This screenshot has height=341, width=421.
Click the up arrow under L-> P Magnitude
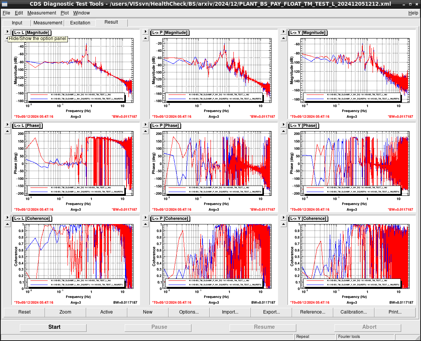146,38
